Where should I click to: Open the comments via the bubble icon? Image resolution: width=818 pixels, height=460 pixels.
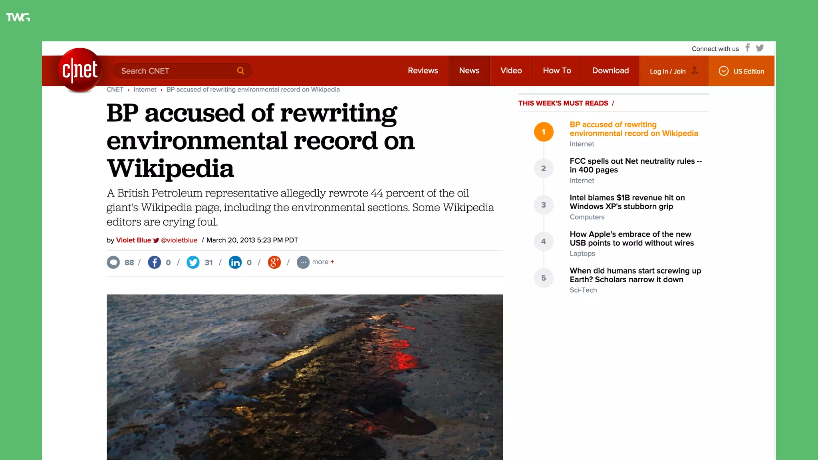113,262
